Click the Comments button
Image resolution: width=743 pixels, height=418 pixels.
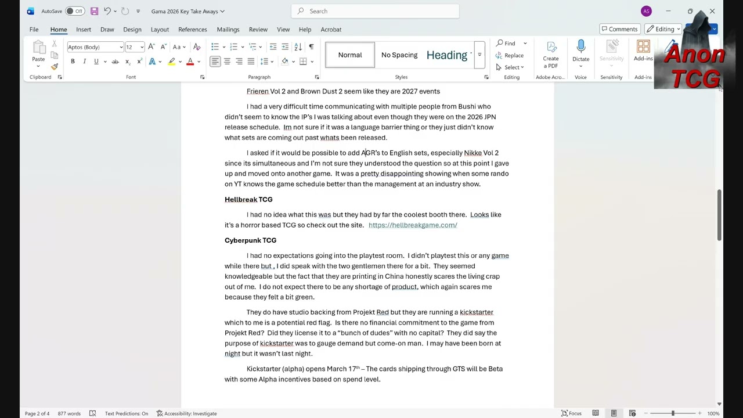[x=619, y=29]
